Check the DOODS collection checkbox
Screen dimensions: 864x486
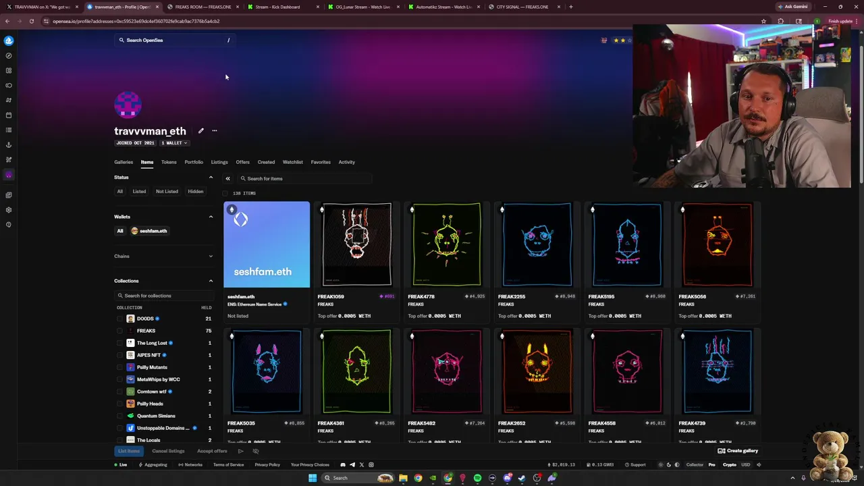(x=120, y=319)
